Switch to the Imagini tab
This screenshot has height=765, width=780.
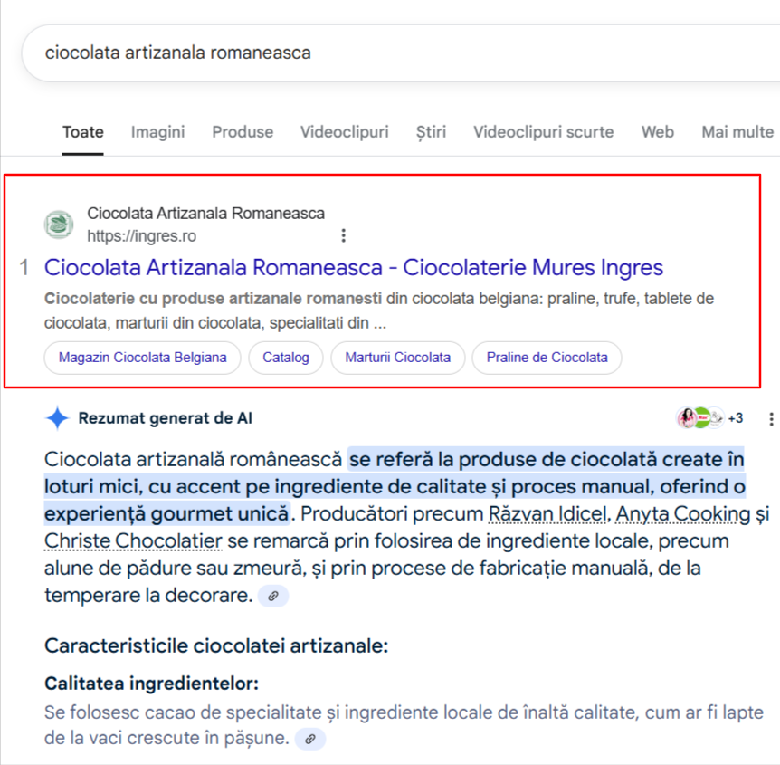[x=157, y=132]
